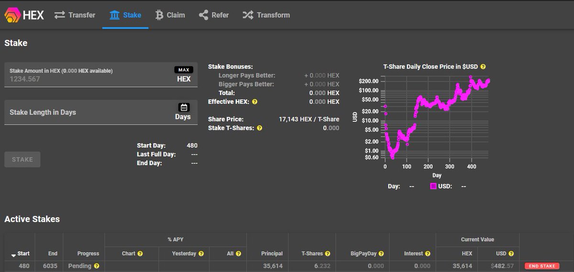Open the Transfer tab

point(75,15)
